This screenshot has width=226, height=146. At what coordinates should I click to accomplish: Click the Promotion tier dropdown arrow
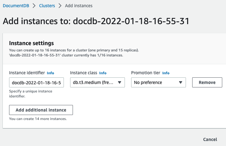click(180, 83)
